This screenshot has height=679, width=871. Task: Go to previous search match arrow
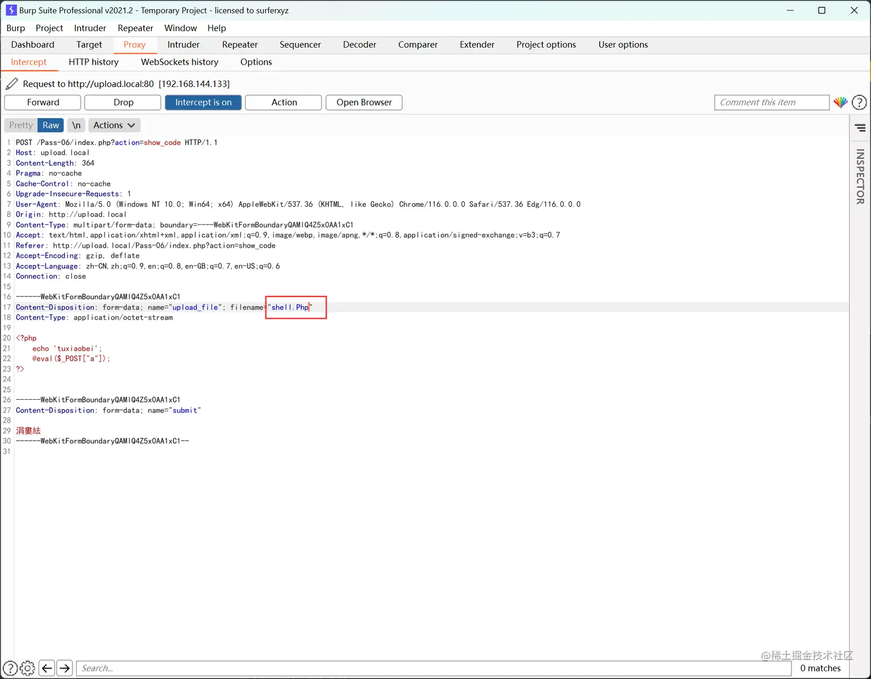click(x=47, y=668)
